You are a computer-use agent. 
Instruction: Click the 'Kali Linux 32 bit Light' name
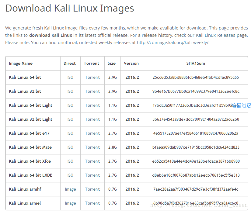click(x=30, y=119)
